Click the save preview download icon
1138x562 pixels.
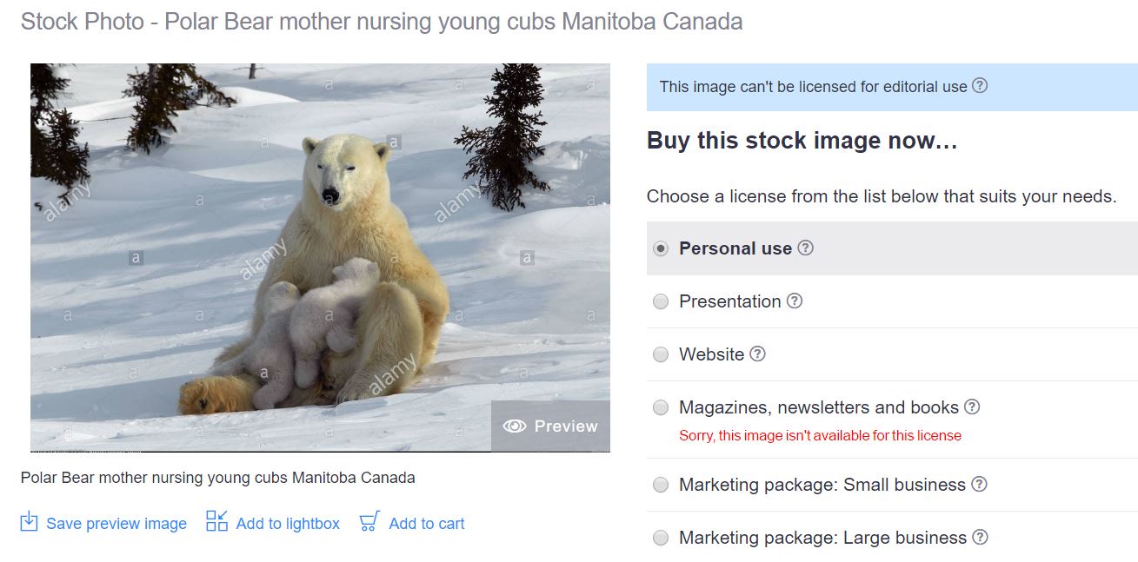[x=29, y=522]
